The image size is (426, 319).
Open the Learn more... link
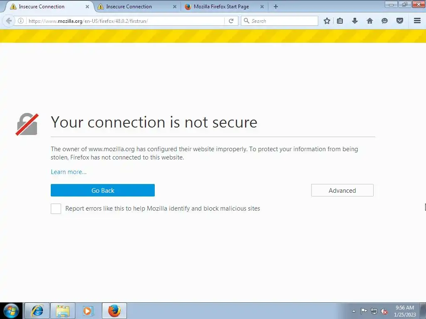click(69, 172)
